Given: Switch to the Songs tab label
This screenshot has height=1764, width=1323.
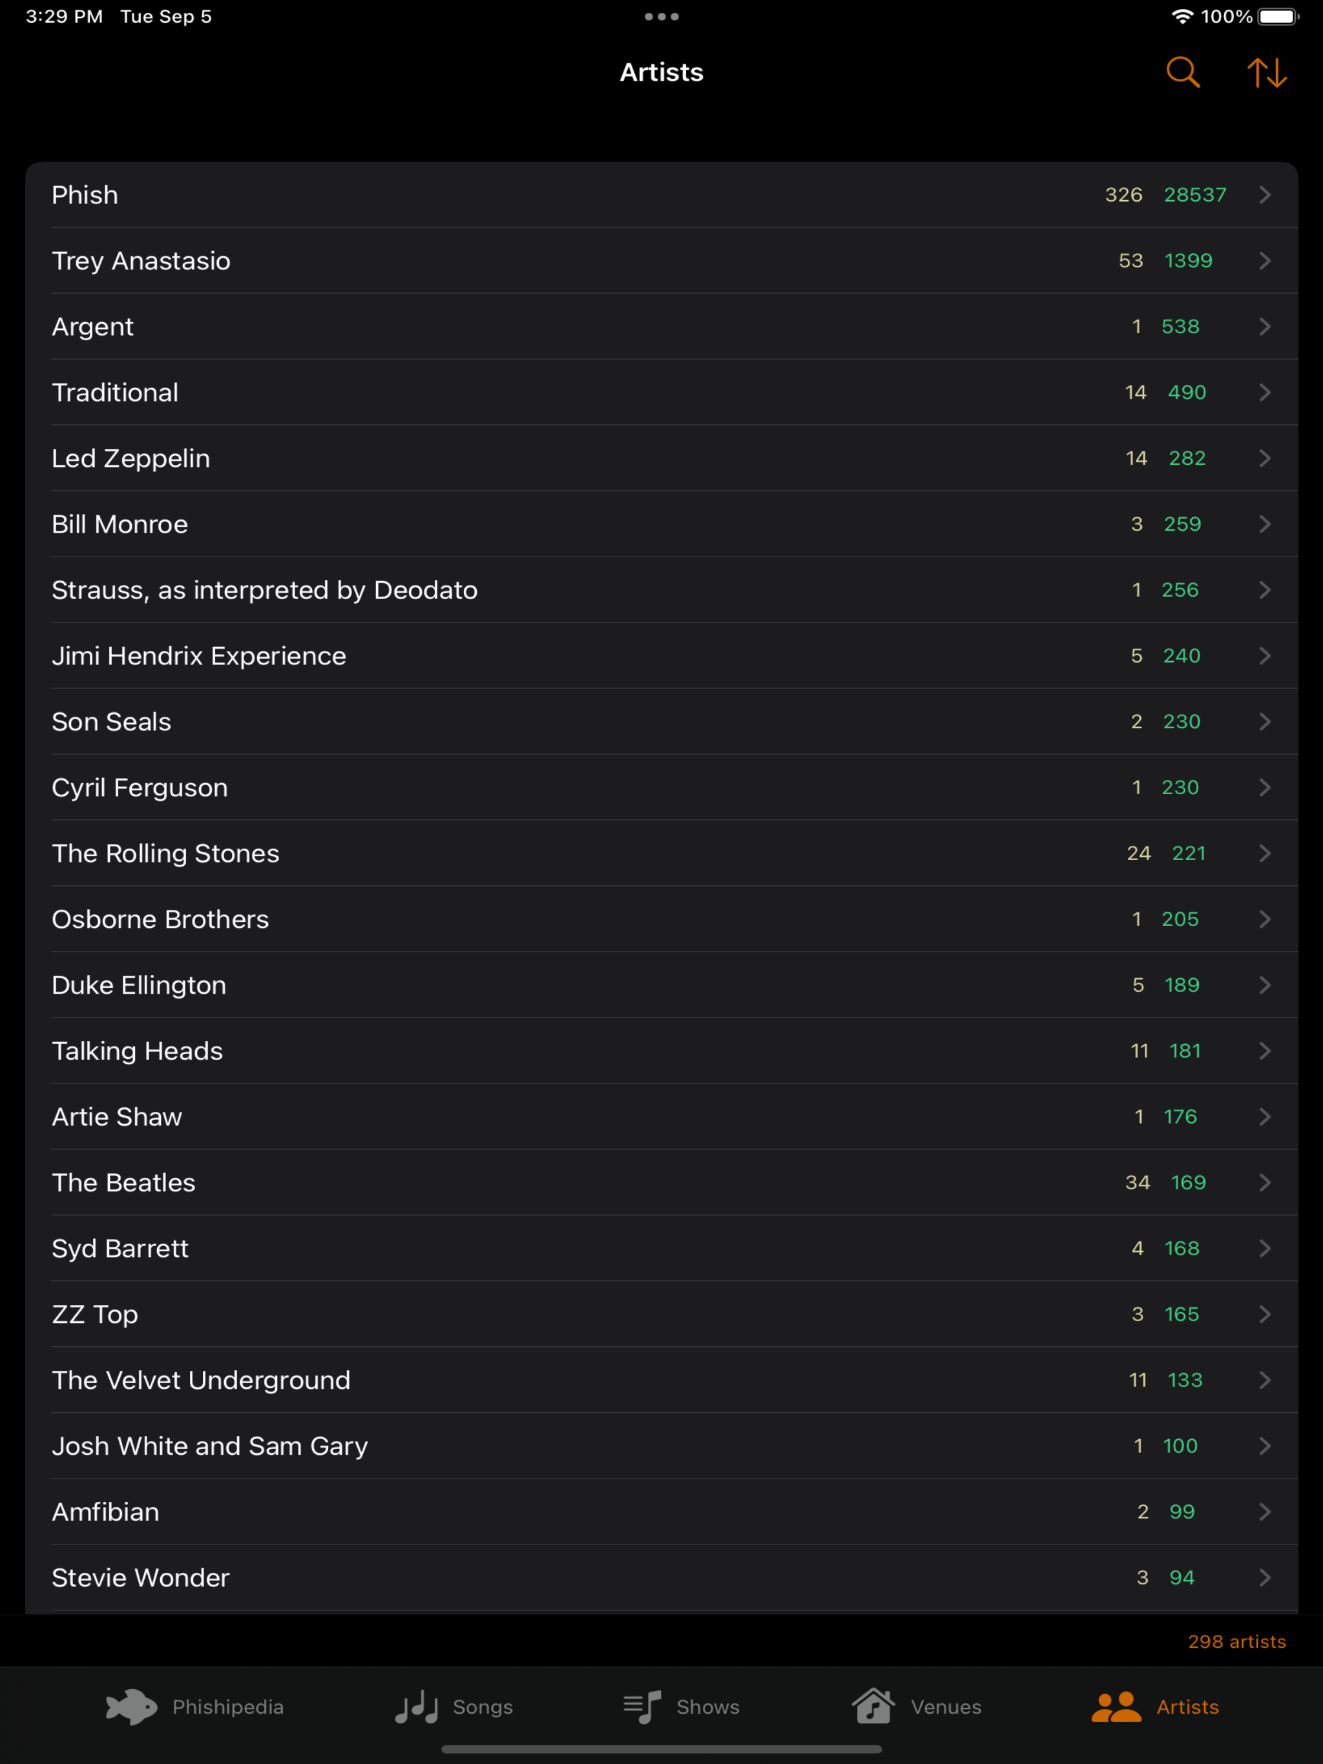Looking at the screenshot, I should pos(483,1707).
